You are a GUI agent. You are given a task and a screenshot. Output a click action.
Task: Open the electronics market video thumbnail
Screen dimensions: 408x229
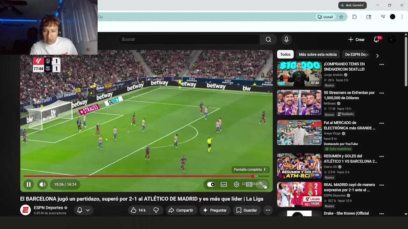(299, 133)
